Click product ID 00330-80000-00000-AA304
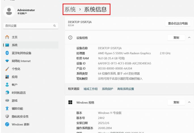Image resolution: width=194 pixels, height=133 pixels. (x=115, y=68)
